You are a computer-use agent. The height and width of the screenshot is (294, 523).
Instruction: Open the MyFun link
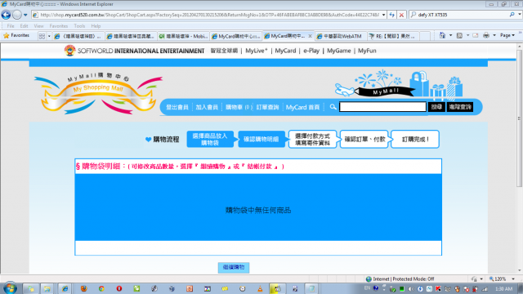click(367, 51)
